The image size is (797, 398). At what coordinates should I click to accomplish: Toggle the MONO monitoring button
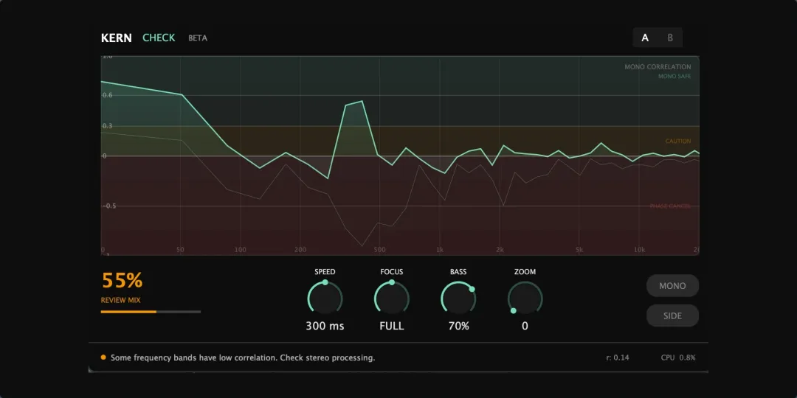pos(672,286)
